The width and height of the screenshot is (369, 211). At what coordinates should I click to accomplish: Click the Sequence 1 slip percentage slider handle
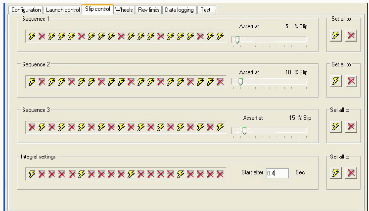pos(237,40)
